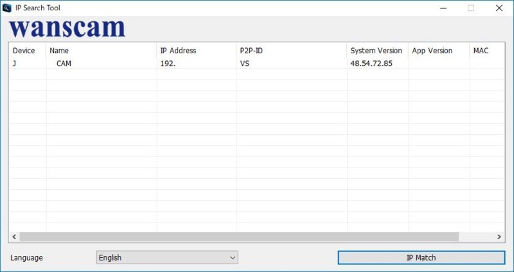
Task: Click the horizontal scrollbar thumb
Action: coord(239,237)
